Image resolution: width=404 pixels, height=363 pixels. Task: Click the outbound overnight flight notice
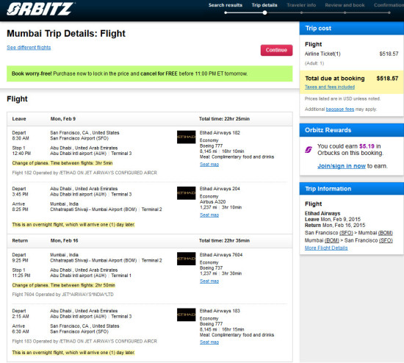click(x=73, y=225)
